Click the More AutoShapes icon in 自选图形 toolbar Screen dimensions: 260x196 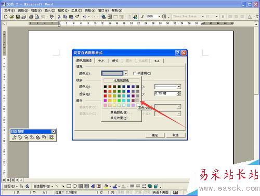click(51, 137)
